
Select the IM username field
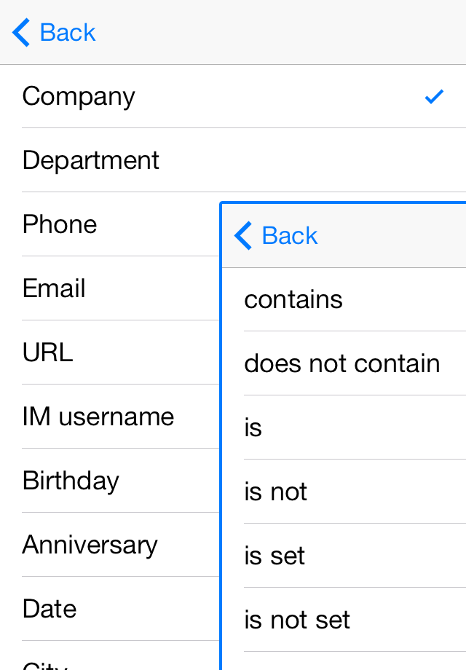(98, 417)
